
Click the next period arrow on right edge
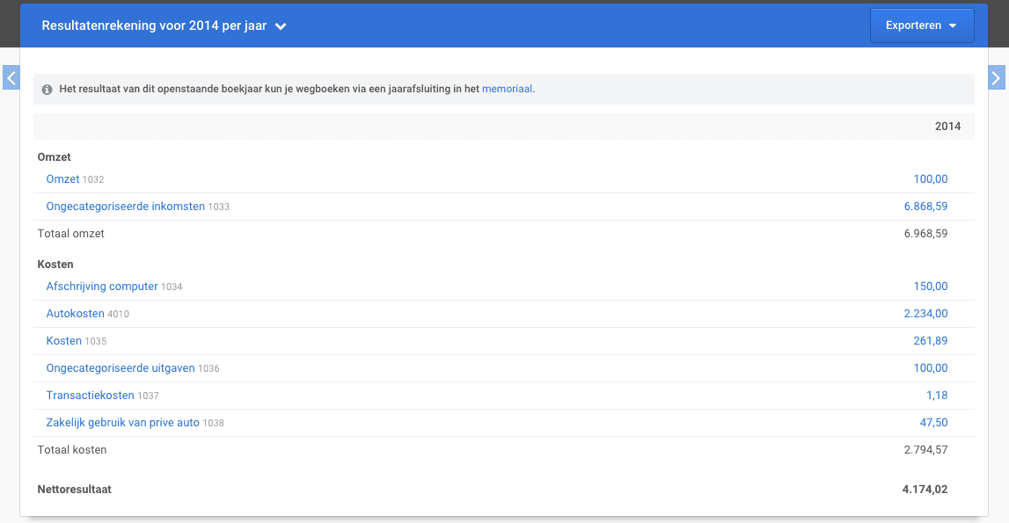click(x=996, y=78)
